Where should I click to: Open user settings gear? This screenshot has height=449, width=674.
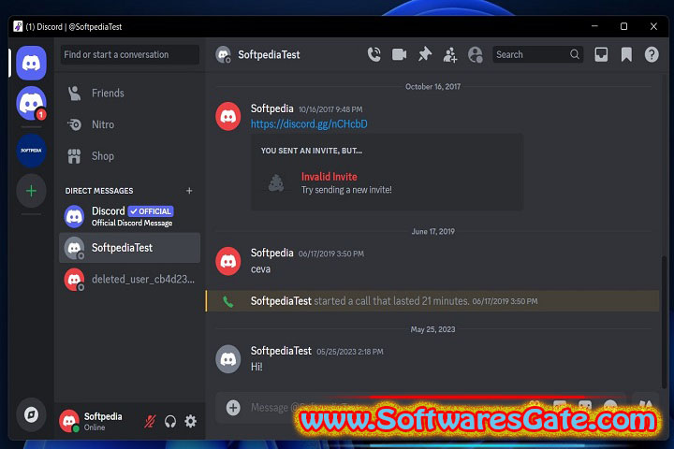(x=190, y=421)
